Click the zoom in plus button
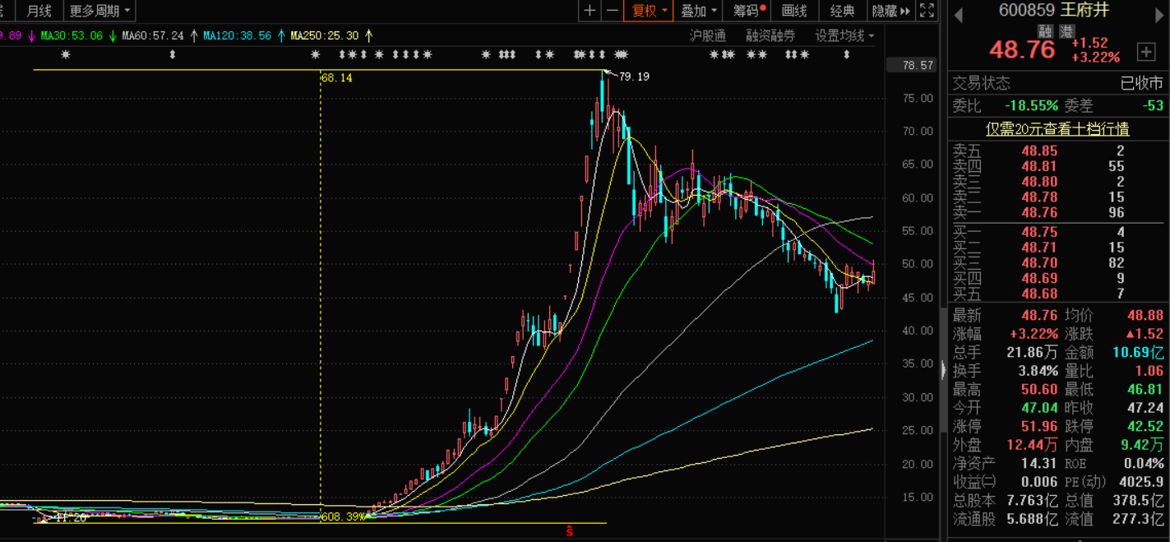 point(590,11)
